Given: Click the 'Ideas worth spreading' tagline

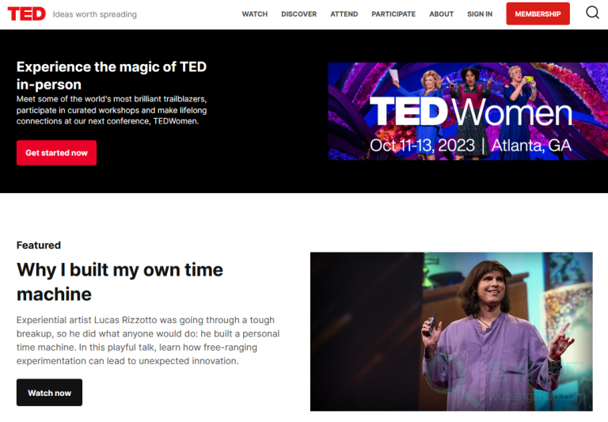Looking at the screenshot, I should pyautogui.click(x=94, y=14).
